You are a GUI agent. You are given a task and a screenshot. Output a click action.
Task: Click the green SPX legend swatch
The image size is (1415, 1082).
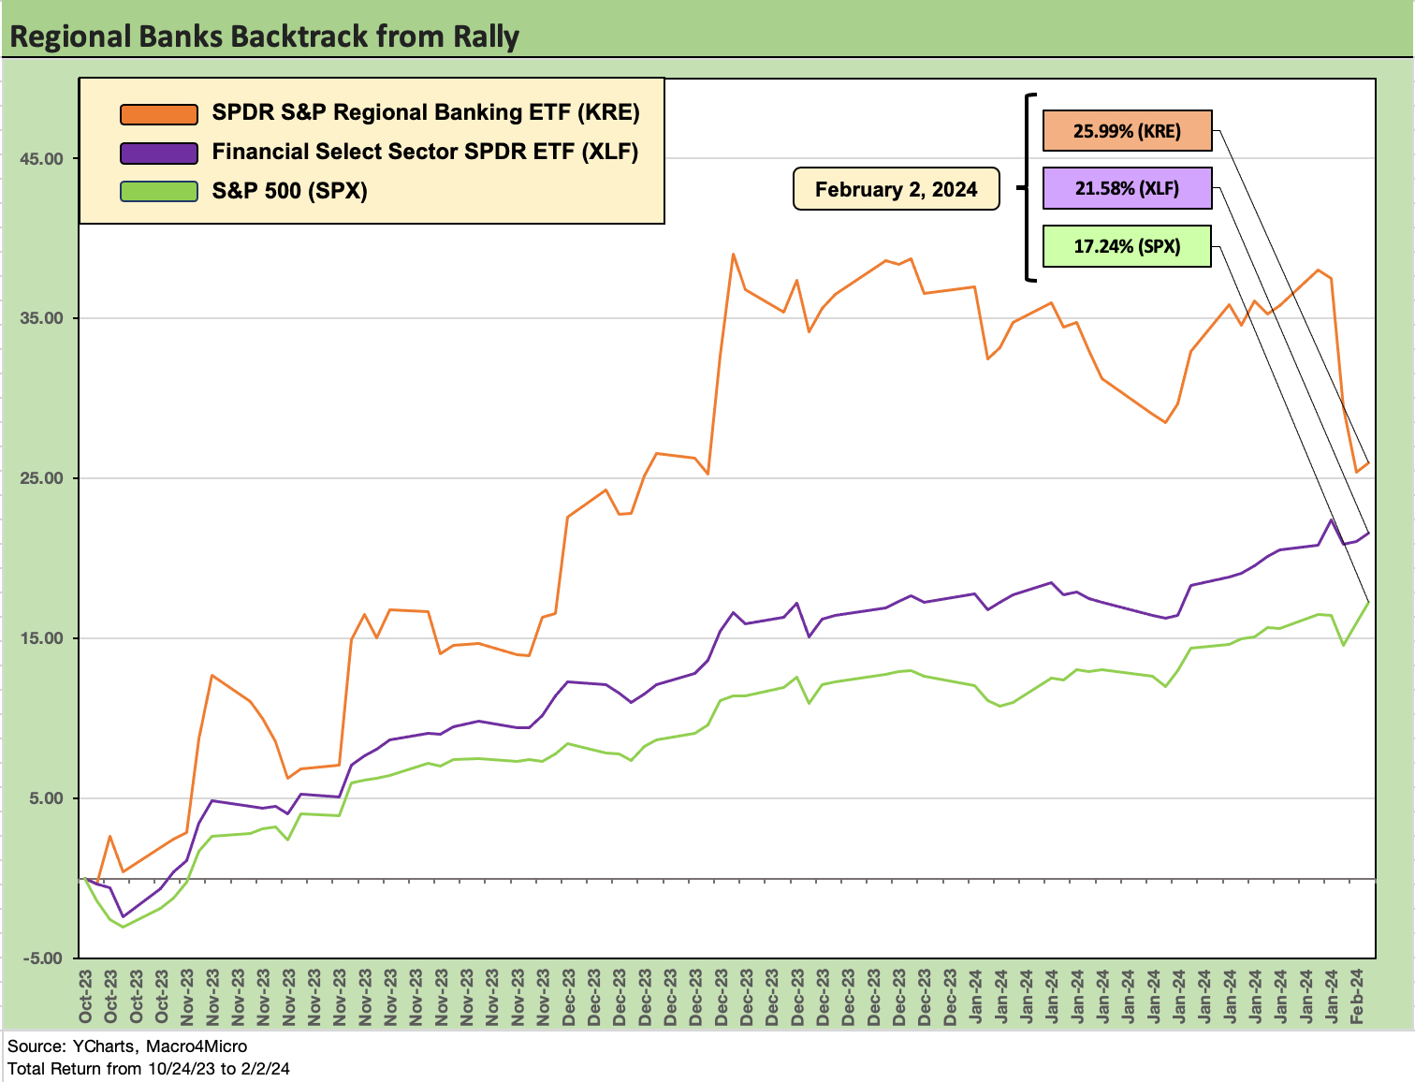click(159, 191)
